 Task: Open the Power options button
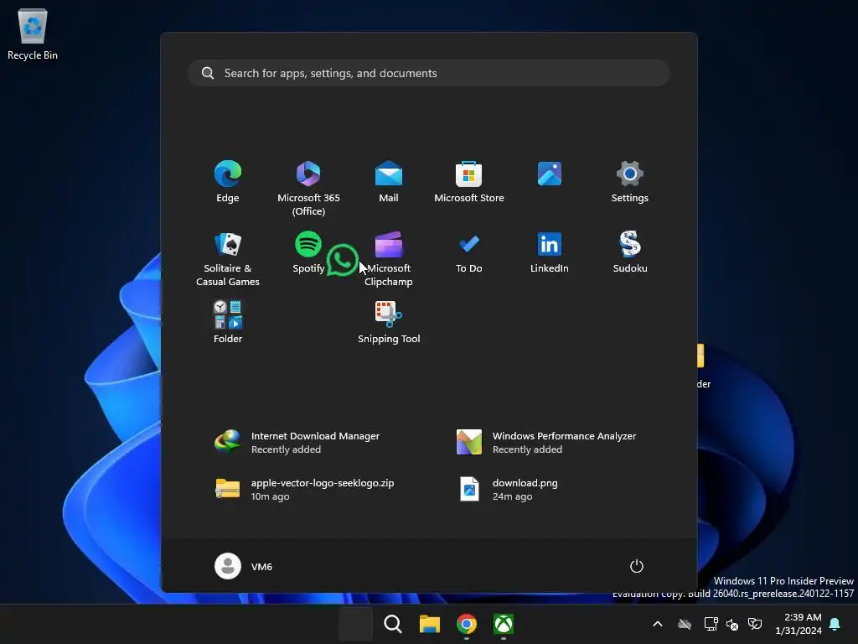pos(637,566)
